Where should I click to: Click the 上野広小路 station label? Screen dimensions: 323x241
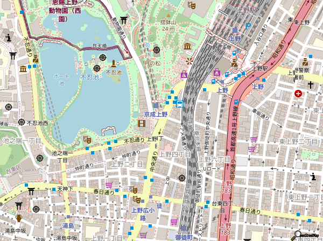coord(143,214)
